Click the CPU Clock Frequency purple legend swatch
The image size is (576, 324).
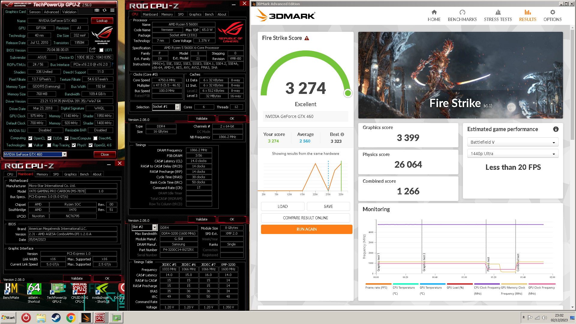coord(487,284)
